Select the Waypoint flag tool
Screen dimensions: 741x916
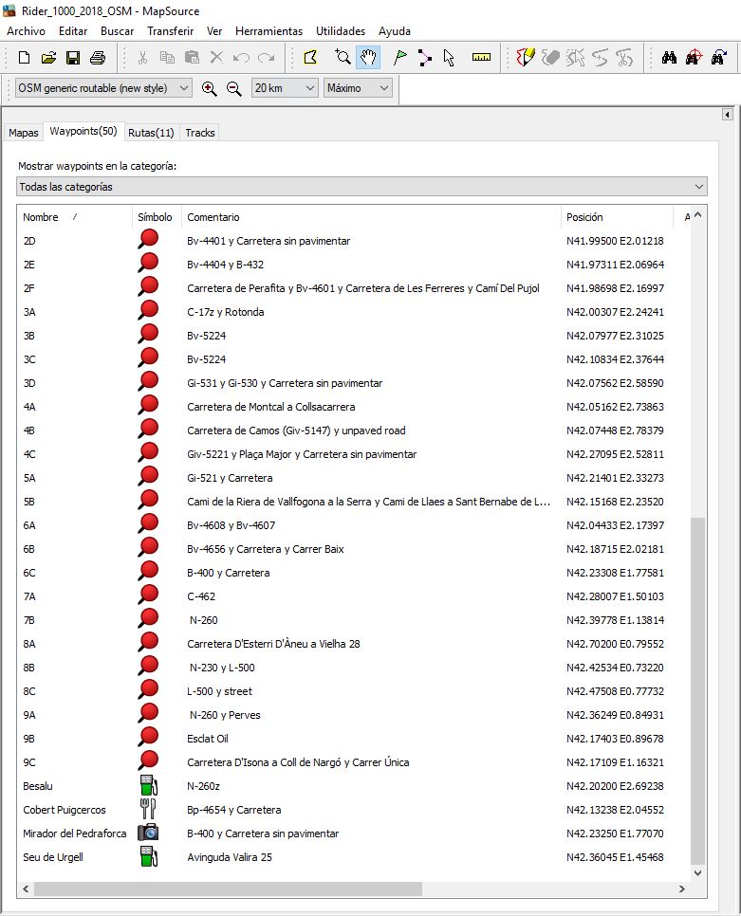399,57
